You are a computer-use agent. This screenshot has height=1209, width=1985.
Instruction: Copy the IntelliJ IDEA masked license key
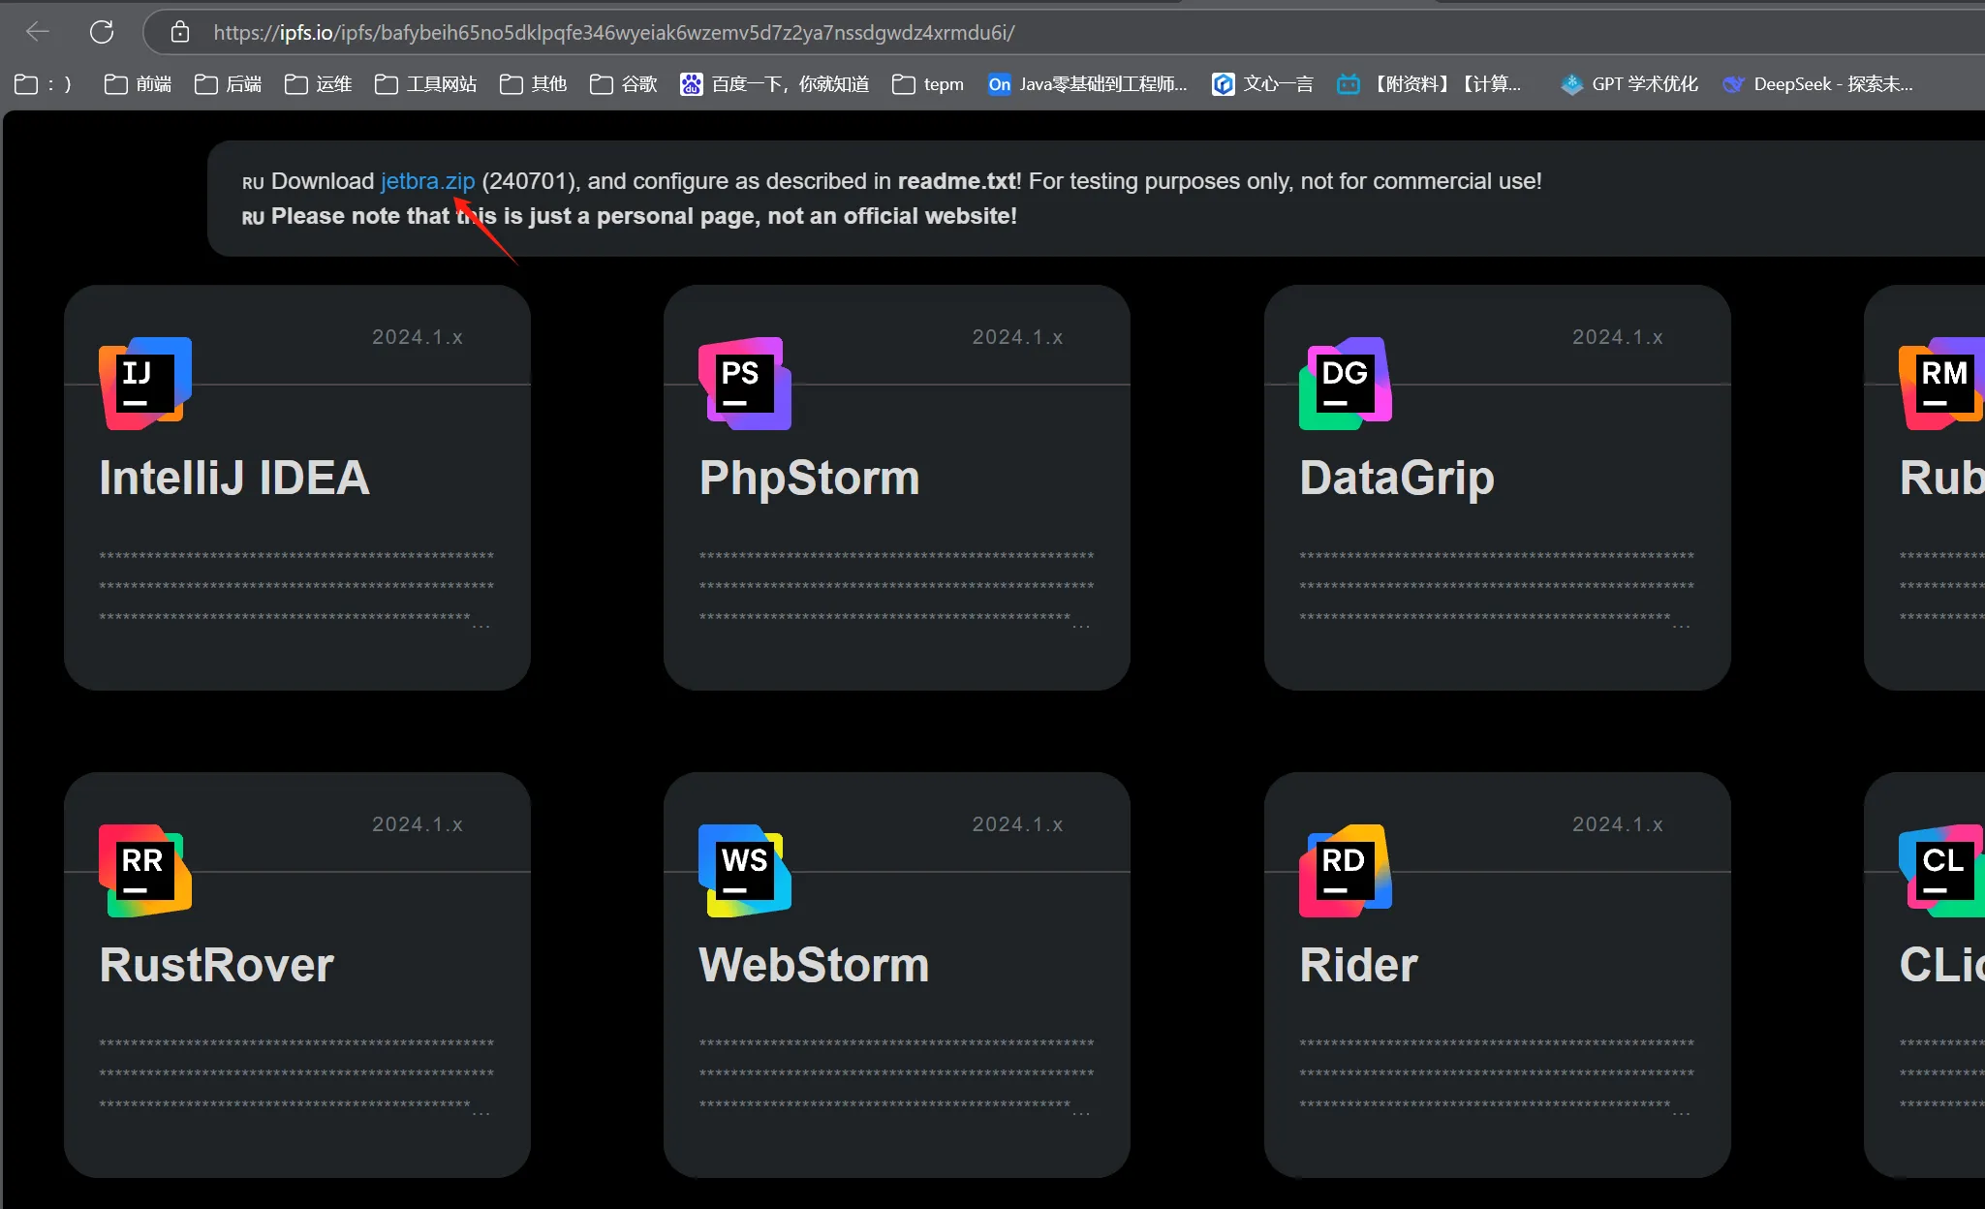296,588
